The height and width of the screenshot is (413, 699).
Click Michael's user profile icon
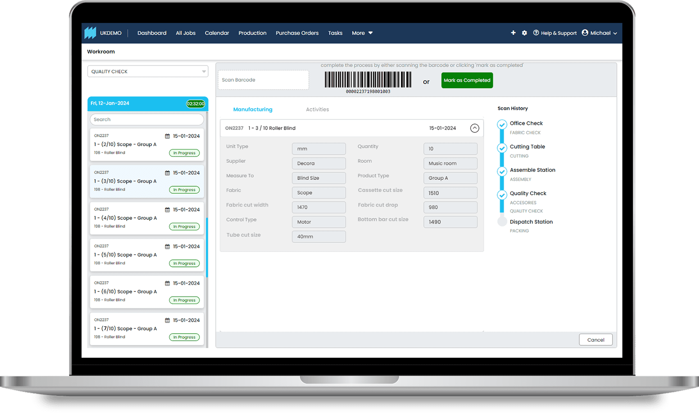coord(585,33)
